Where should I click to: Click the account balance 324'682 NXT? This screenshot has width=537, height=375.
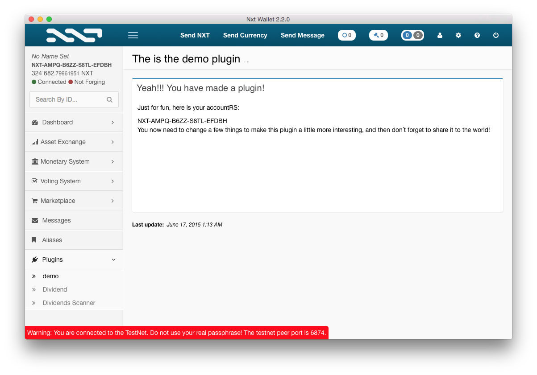(62, 73)
